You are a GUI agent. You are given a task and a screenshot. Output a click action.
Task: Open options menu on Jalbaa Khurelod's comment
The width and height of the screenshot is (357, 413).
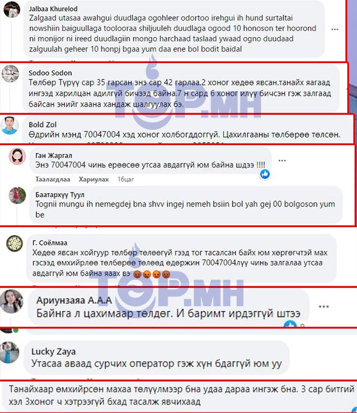pyautogui.click(x=335, y=29)
